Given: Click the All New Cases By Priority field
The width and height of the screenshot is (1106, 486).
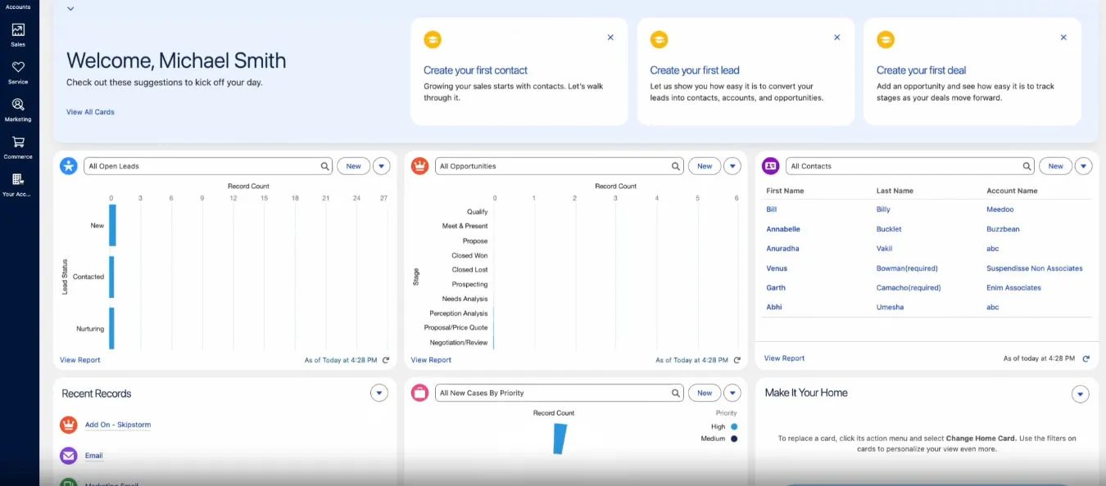Looking at the screenshot, I should tap(553, 394).
